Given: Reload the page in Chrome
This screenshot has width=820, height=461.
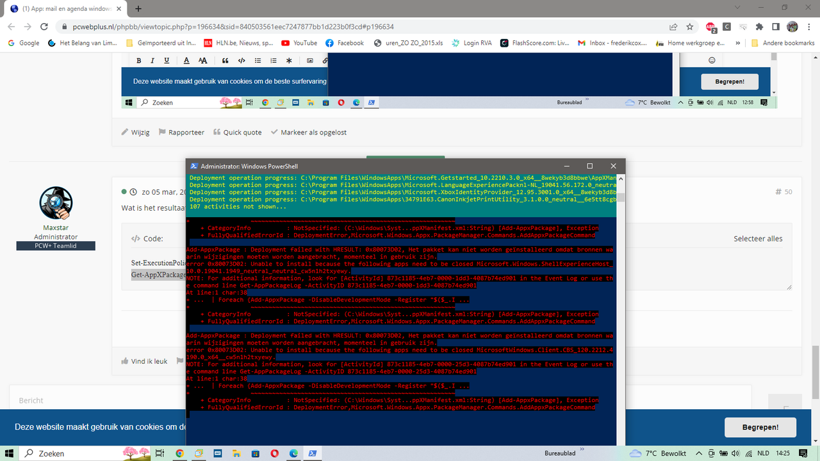Looking at the screenshot, I should tap(44, 27).
